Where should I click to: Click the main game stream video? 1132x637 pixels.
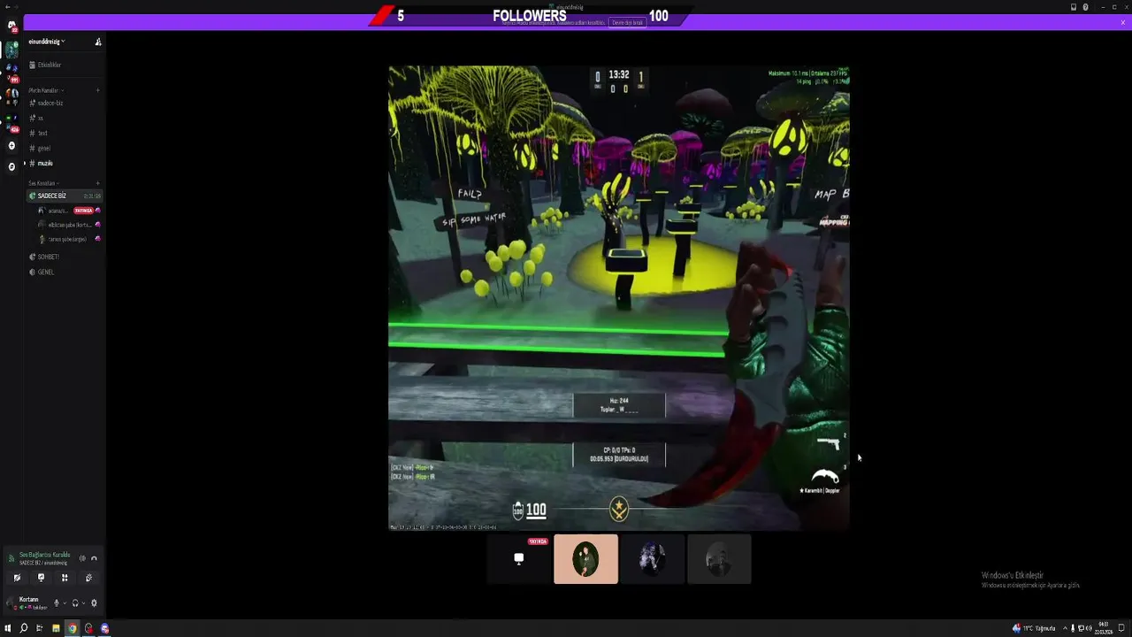[619, 298]
